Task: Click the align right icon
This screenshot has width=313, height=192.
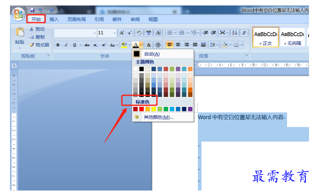Action: pyautogui.click(x=186, y=45)
